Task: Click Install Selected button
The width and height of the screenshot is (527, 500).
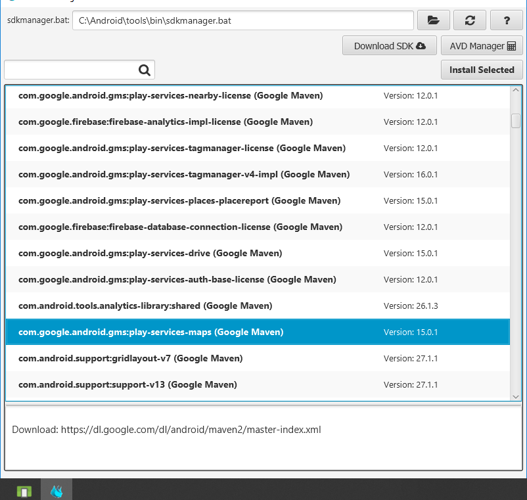Action: tap(482, 70)
